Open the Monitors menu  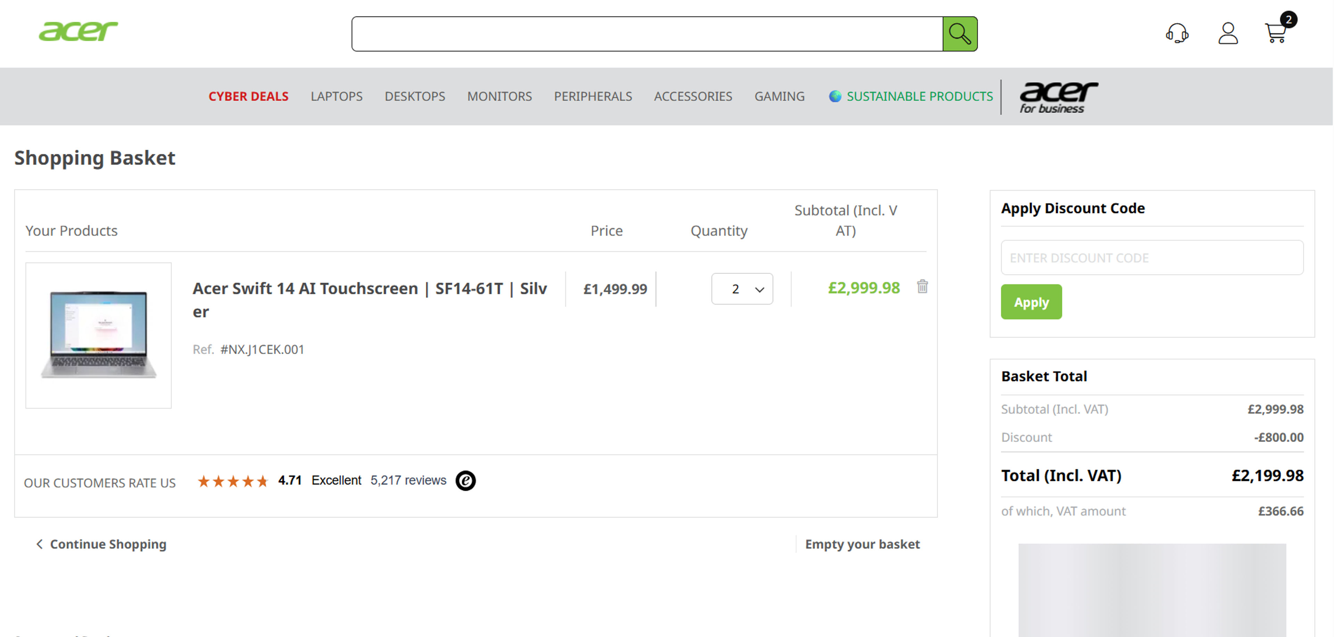coord(499,96)
